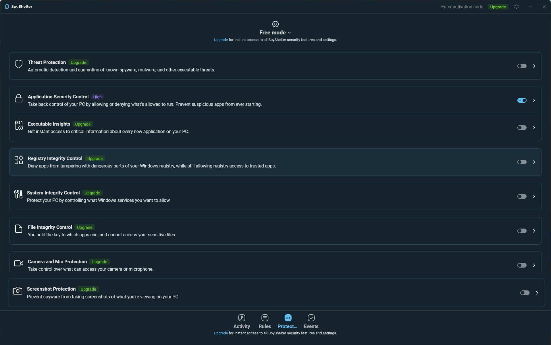Expand Application Security Control chevron
Image resolution: width=551 pixels, height=345 pixels.
(x=534, y=100)
